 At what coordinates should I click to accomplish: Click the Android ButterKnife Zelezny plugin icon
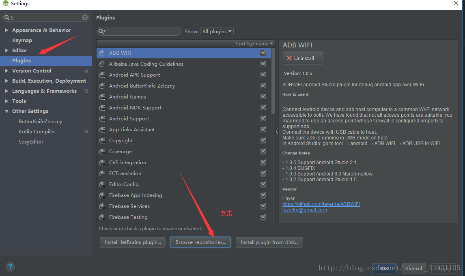pos(102,86)
